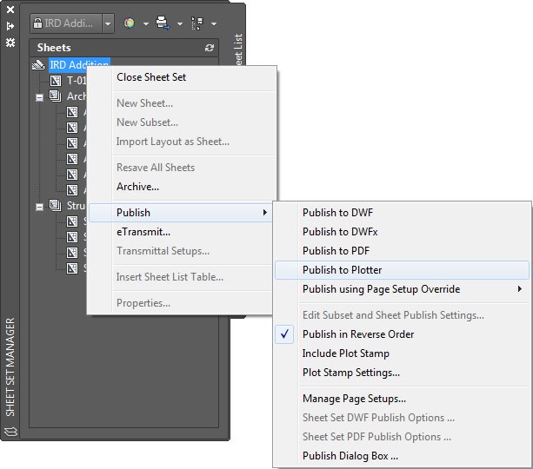The image size is (533, 469).
Task: Open the arrow next to Sheet Selections icon
Action: pyautogui.click(x=214, y=23)
